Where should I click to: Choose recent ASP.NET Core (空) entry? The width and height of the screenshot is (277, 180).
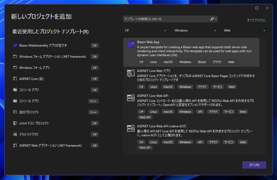[55, 79]
